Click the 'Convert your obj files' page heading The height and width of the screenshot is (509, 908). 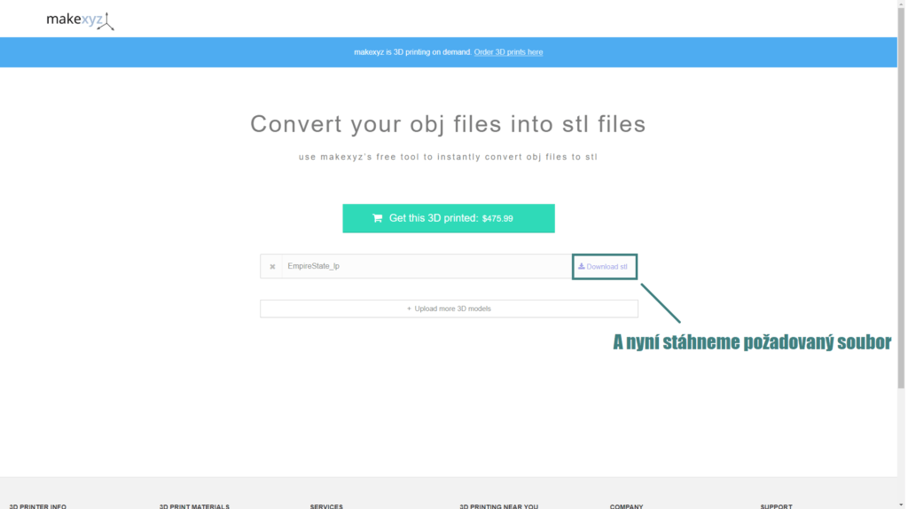tap(448, 124)
